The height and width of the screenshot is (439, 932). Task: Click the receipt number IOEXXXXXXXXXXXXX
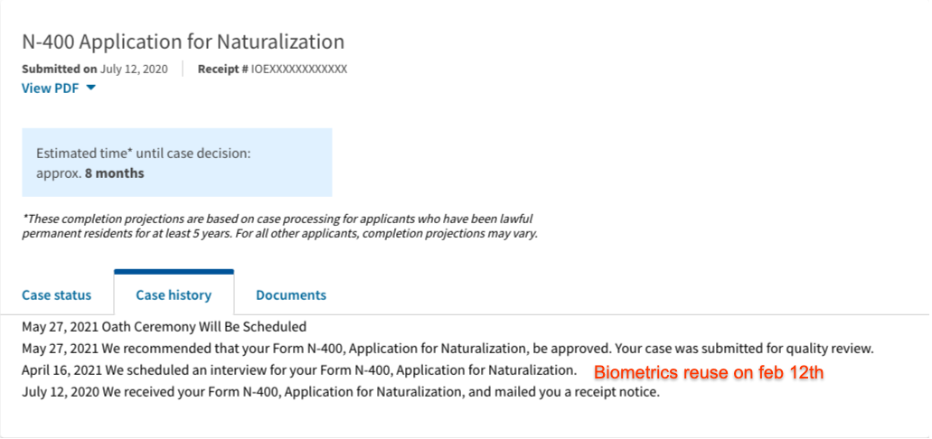pyautogui.click(x=299, y=69)
